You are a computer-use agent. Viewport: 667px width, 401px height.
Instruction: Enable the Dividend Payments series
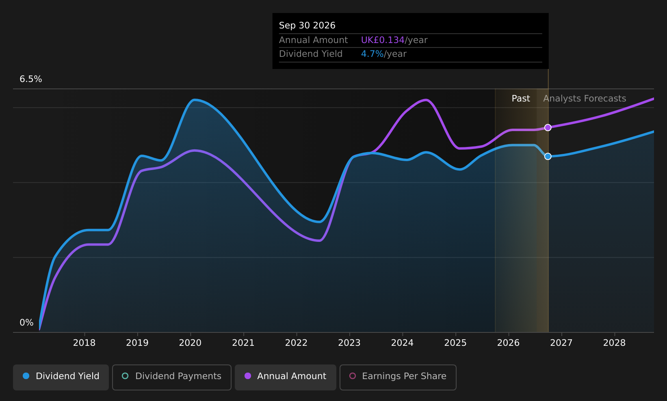pos(171,377)
